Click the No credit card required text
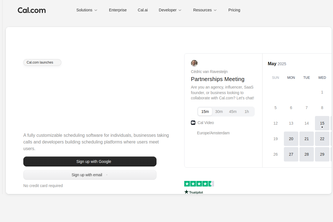This screenshot has width=333, height=222. (x=43, y=186)
